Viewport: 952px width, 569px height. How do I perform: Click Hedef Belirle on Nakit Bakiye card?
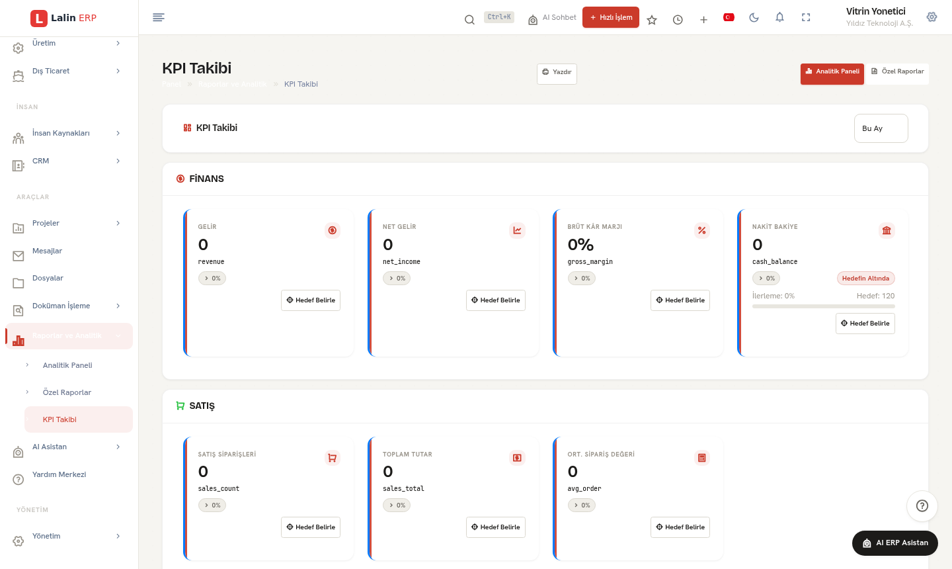(x=865, y=324)
